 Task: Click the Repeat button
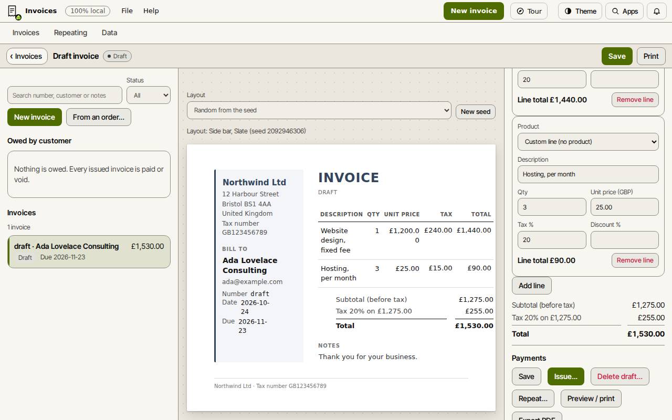(x=533, y=398)
